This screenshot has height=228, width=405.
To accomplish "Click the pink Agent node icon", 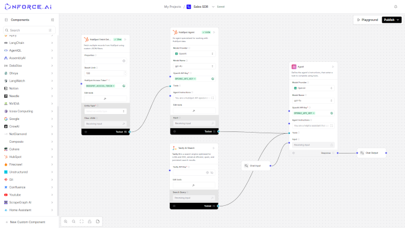I will tap(294, 67).
